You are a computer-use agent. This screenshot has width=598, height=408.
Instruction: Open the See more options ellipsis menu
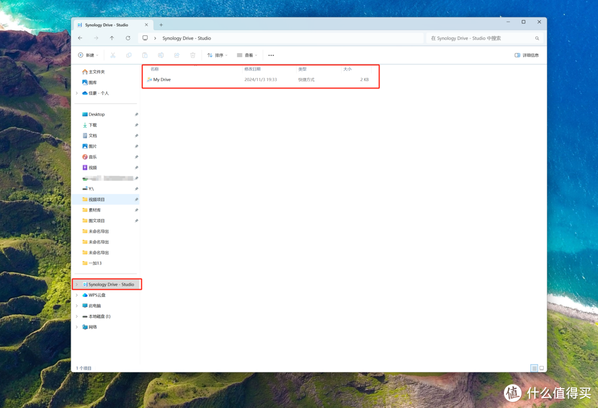click(x=271, y=55)
